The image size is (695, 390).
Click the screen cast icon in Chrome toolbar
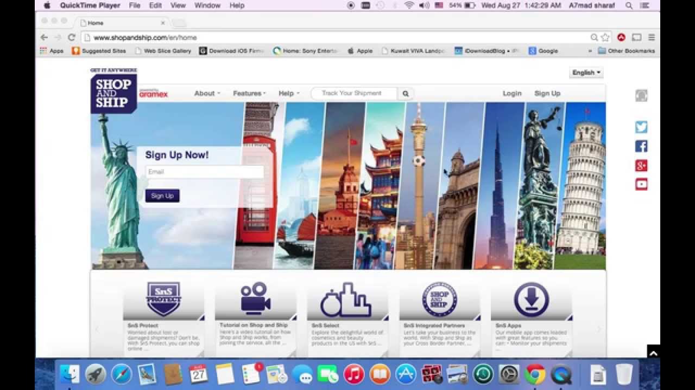point(636,37)
